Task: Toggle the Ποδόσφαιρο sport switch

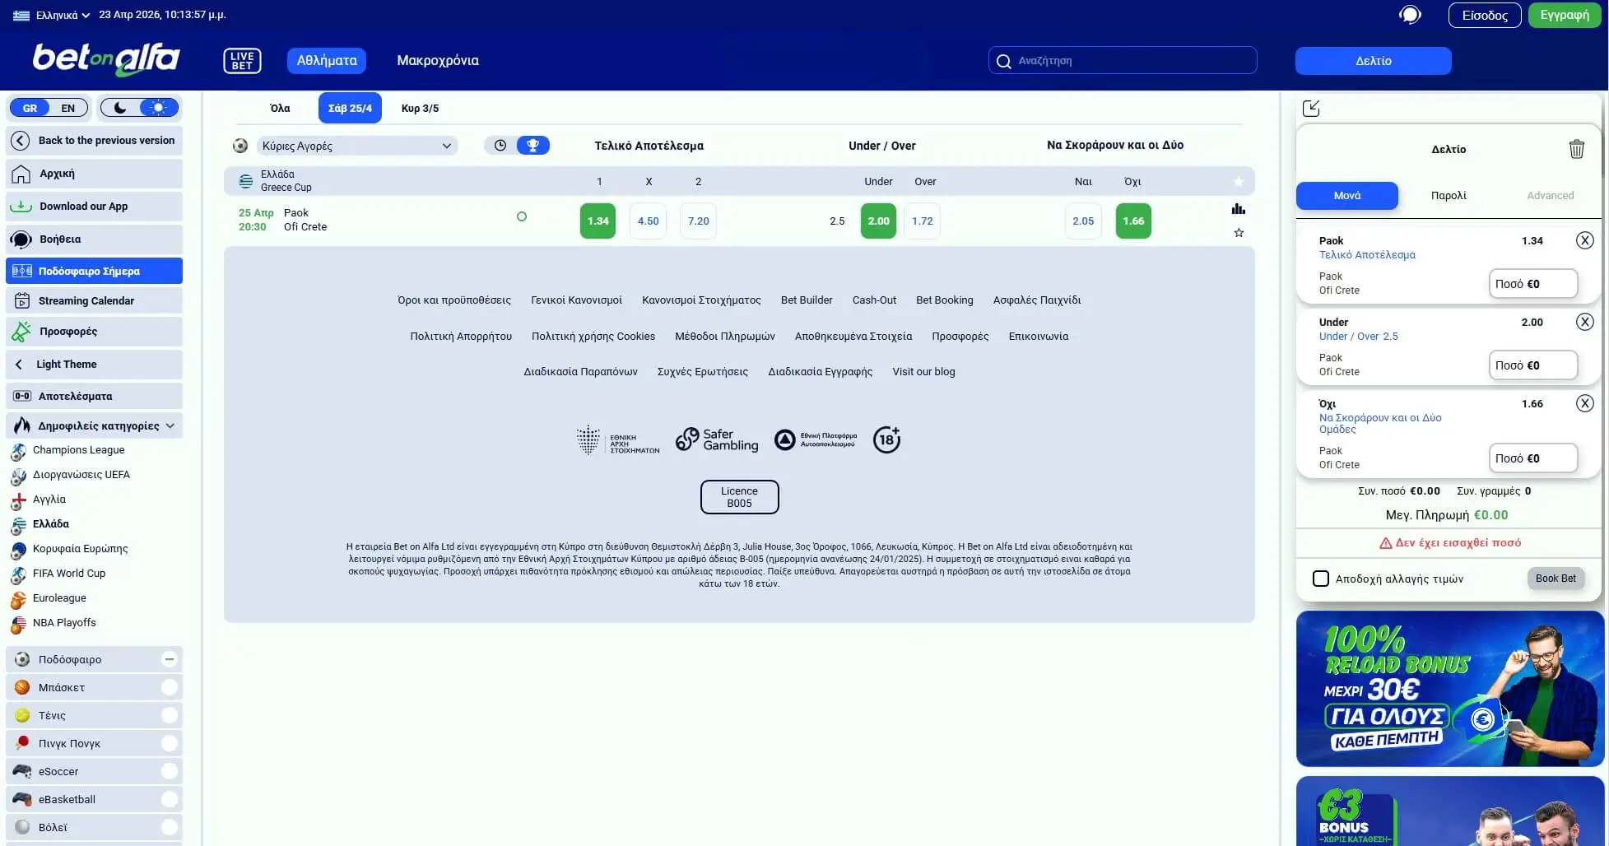Action: point(169,659)
